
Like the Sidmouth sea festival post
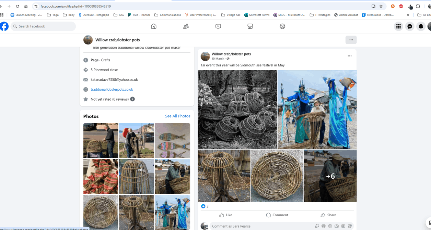(226, 215)
